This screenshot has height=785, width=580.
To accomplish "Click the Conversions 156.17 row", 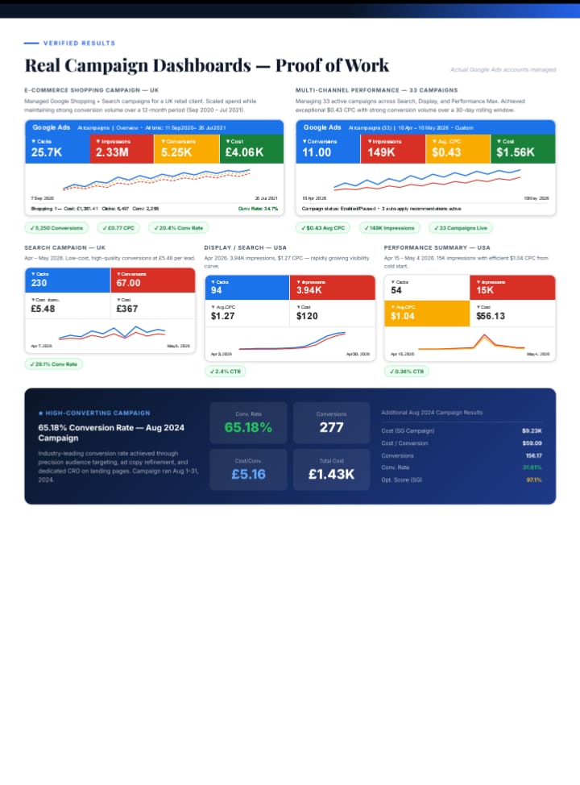I will pyautogui.click(x=462, y=455).
